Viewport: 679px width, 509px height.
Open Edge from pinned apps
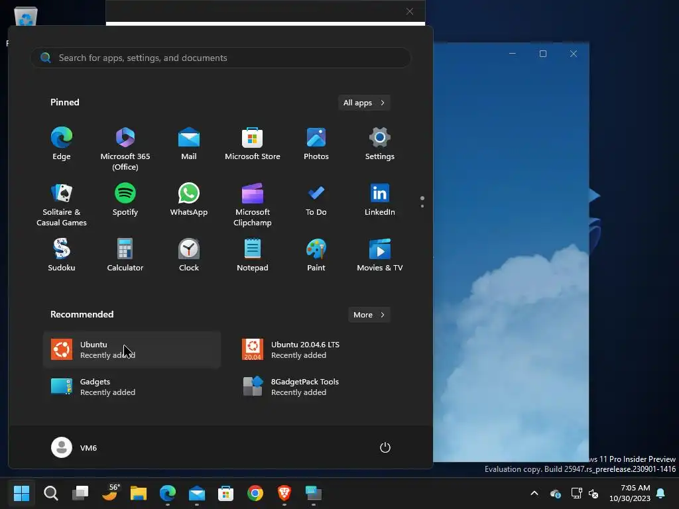[x=62, y=144]
